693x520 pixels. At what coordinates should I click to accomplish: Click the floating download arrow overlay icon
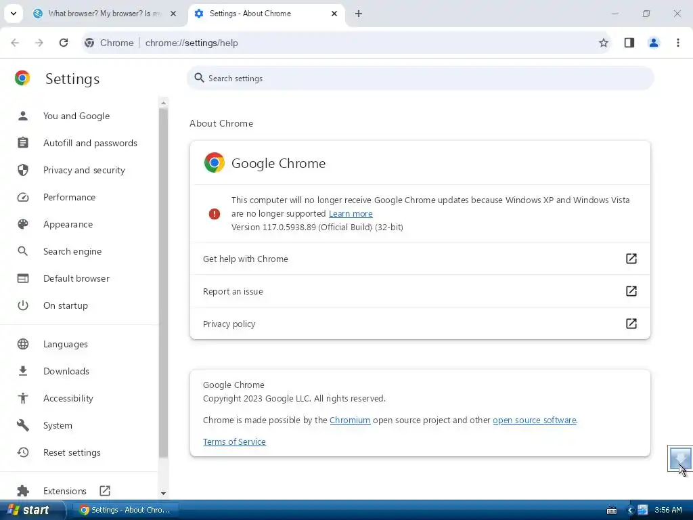click(x=679, y=458)
